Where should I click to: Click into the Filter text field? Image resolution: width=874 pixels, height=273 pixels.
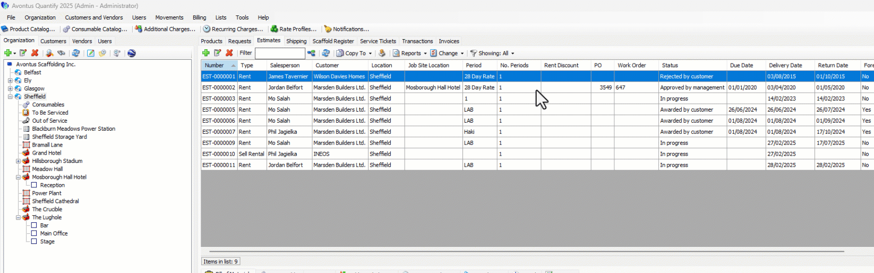[279, 53]
